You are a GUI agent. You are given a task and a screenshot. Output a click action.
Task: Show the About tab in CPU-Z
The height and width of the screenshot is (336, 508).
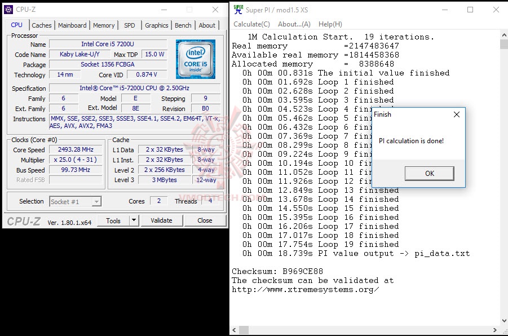[207, 25]
